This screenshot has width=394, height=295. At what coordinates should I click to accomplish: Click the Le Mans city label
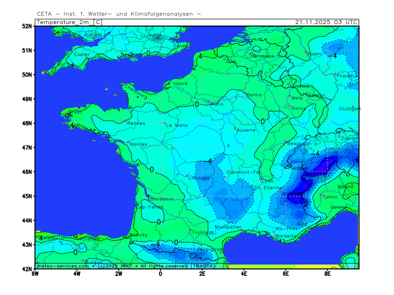[x=176, y=125]
